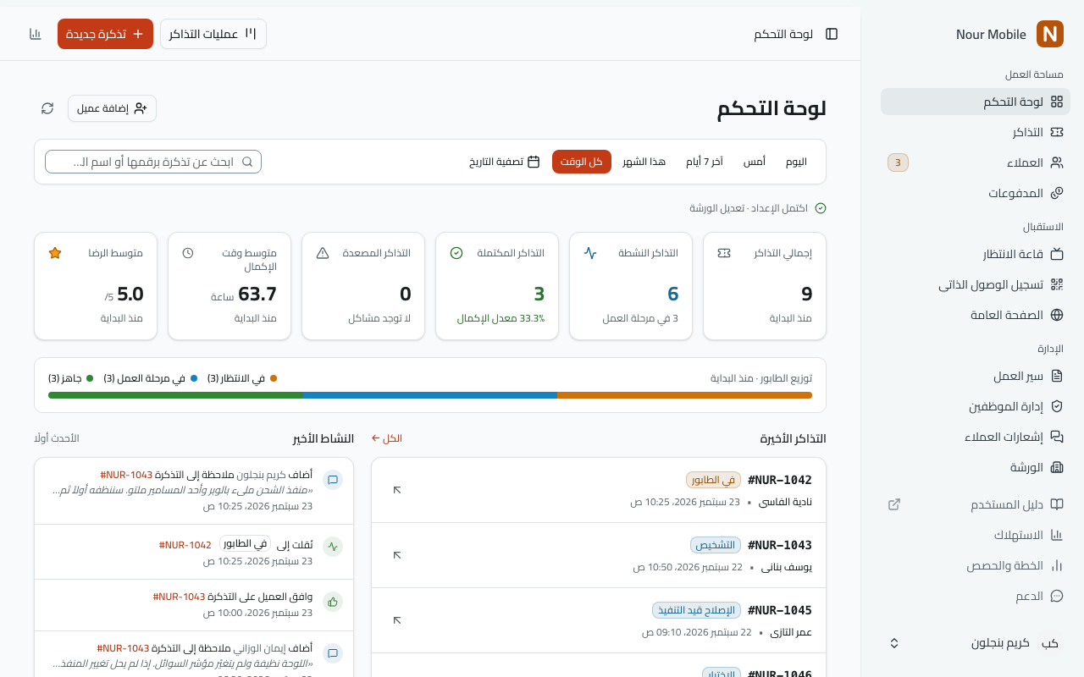Expand the كريم بنجلون user menu
Image resolution: width=1084 pixels, height=677 pixels.
click(976, 643)
